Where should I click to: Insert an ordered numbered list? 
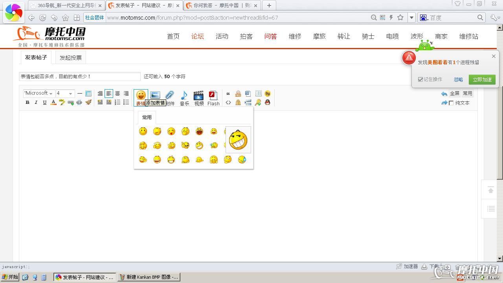(117, 102)
